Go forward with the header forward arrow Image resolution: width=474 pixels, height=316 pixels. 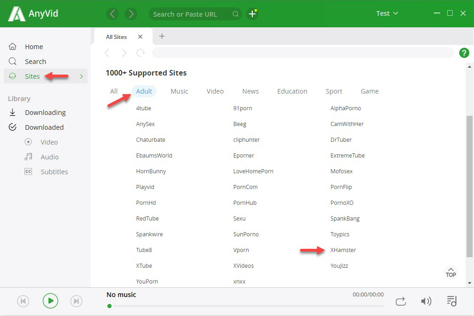(131, 14)
